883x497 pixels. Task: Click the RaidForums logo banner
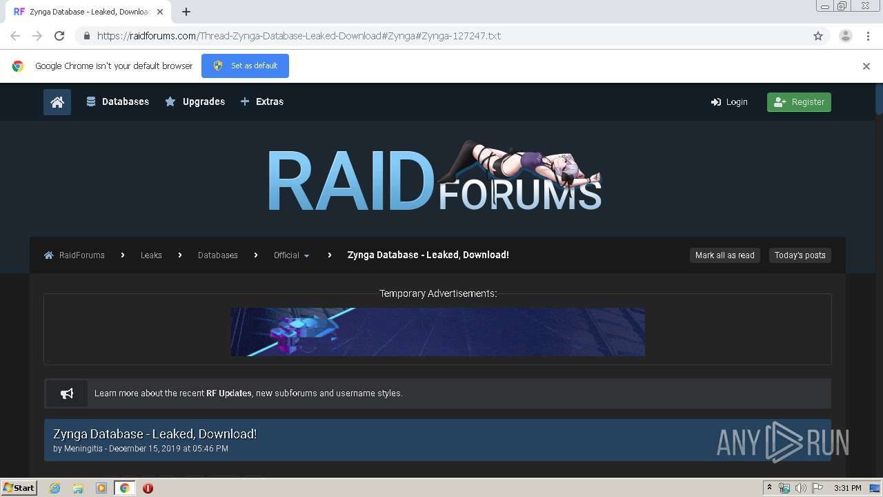(435, 177)
